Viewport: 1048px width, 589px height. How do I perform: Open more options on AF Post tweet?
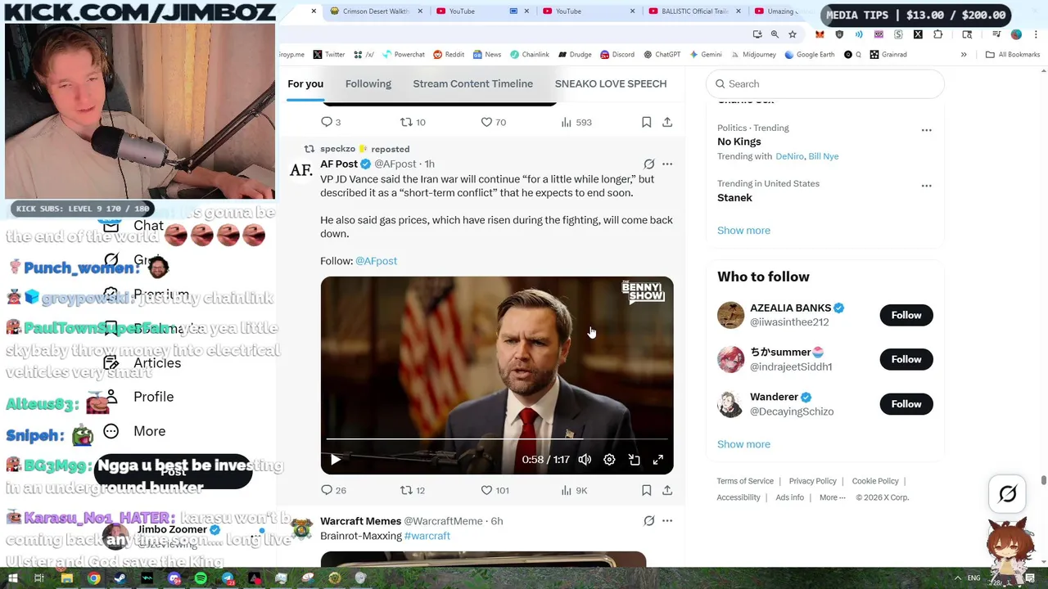[667, 164]
